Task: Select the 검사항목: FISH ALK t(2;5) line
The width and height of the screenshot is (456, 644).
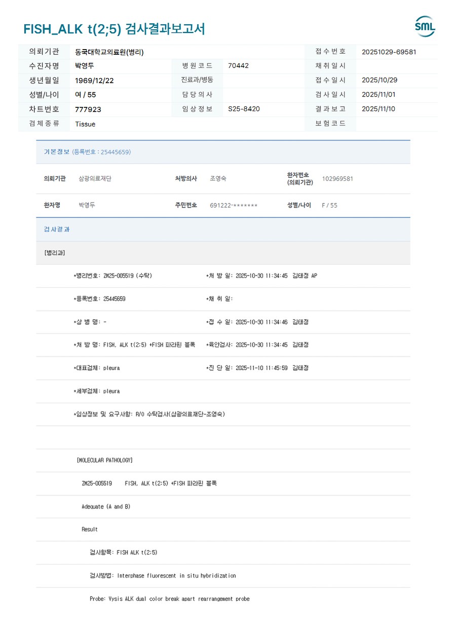Action: (x=123, y=552)
